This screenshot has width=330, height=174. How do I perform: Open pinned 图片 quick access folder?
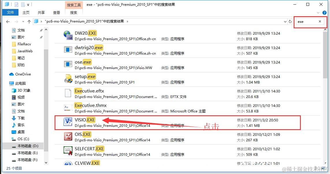point(18,37)
